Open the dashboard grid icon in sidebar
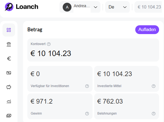 tap(9, 30)
